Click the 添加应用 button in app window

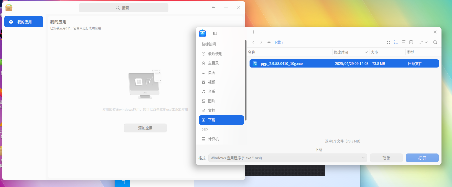[x=145, y=128]
